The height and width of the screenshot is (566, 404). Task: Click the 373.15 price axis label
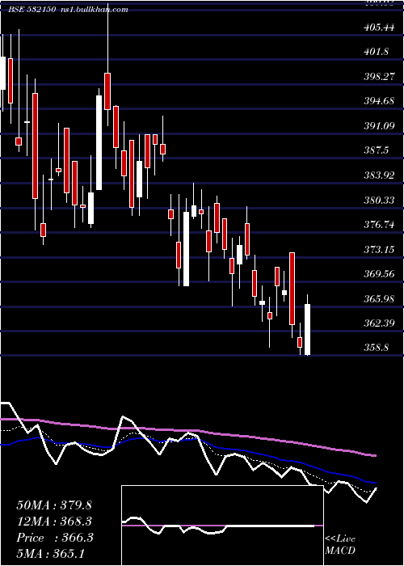379,249
